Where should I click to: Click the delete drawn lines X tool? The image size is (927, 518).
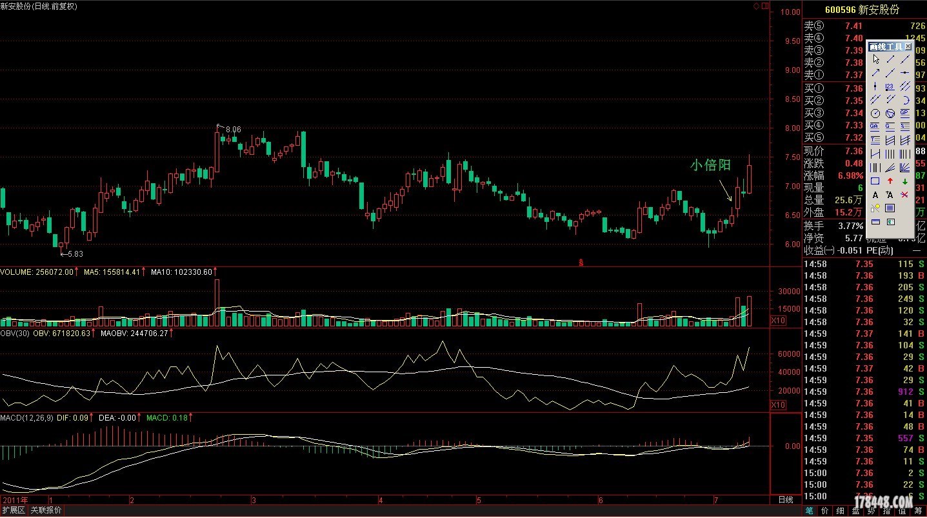pos(905,195)
